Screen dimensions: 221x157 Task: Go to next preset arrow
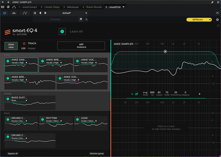coord(45,13)
